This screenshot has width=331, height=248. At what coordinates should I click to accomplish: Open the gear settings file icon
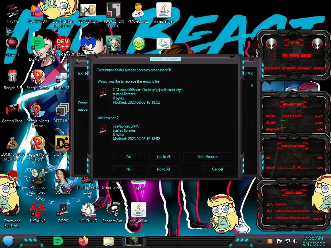[163, 44]
